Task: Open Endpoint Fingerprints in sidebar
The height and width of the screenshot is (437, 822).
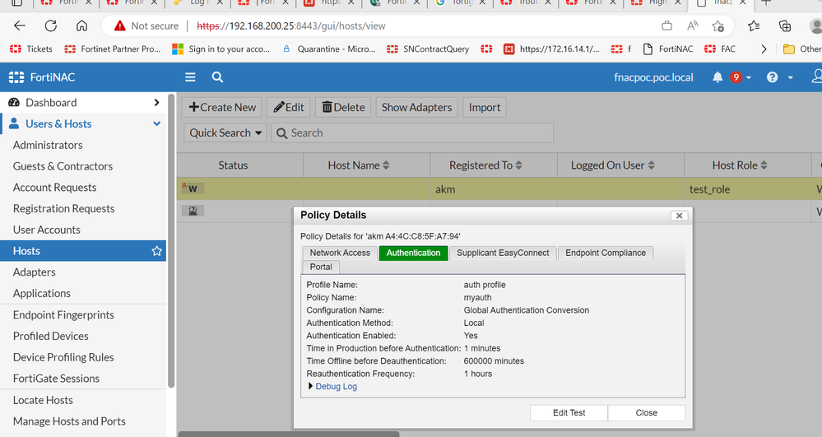Action: 63,314
